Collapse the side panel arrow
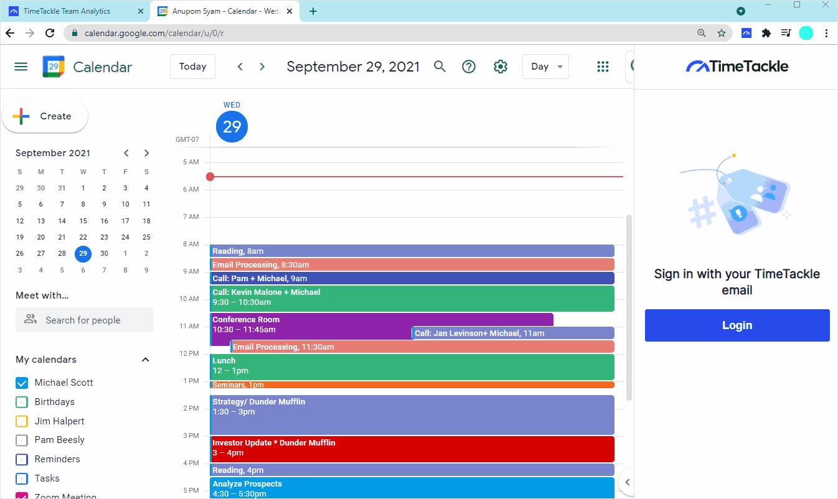This screenshot has height=499, width=838. click(628, 482)
